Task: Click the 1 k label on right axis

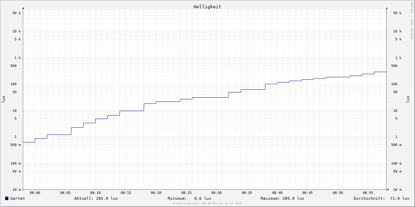Action: (398, 58)
